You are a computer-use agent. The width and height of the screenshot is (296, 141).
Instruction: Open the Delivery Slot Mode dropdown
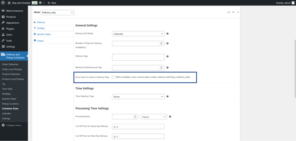coord(138,34)
